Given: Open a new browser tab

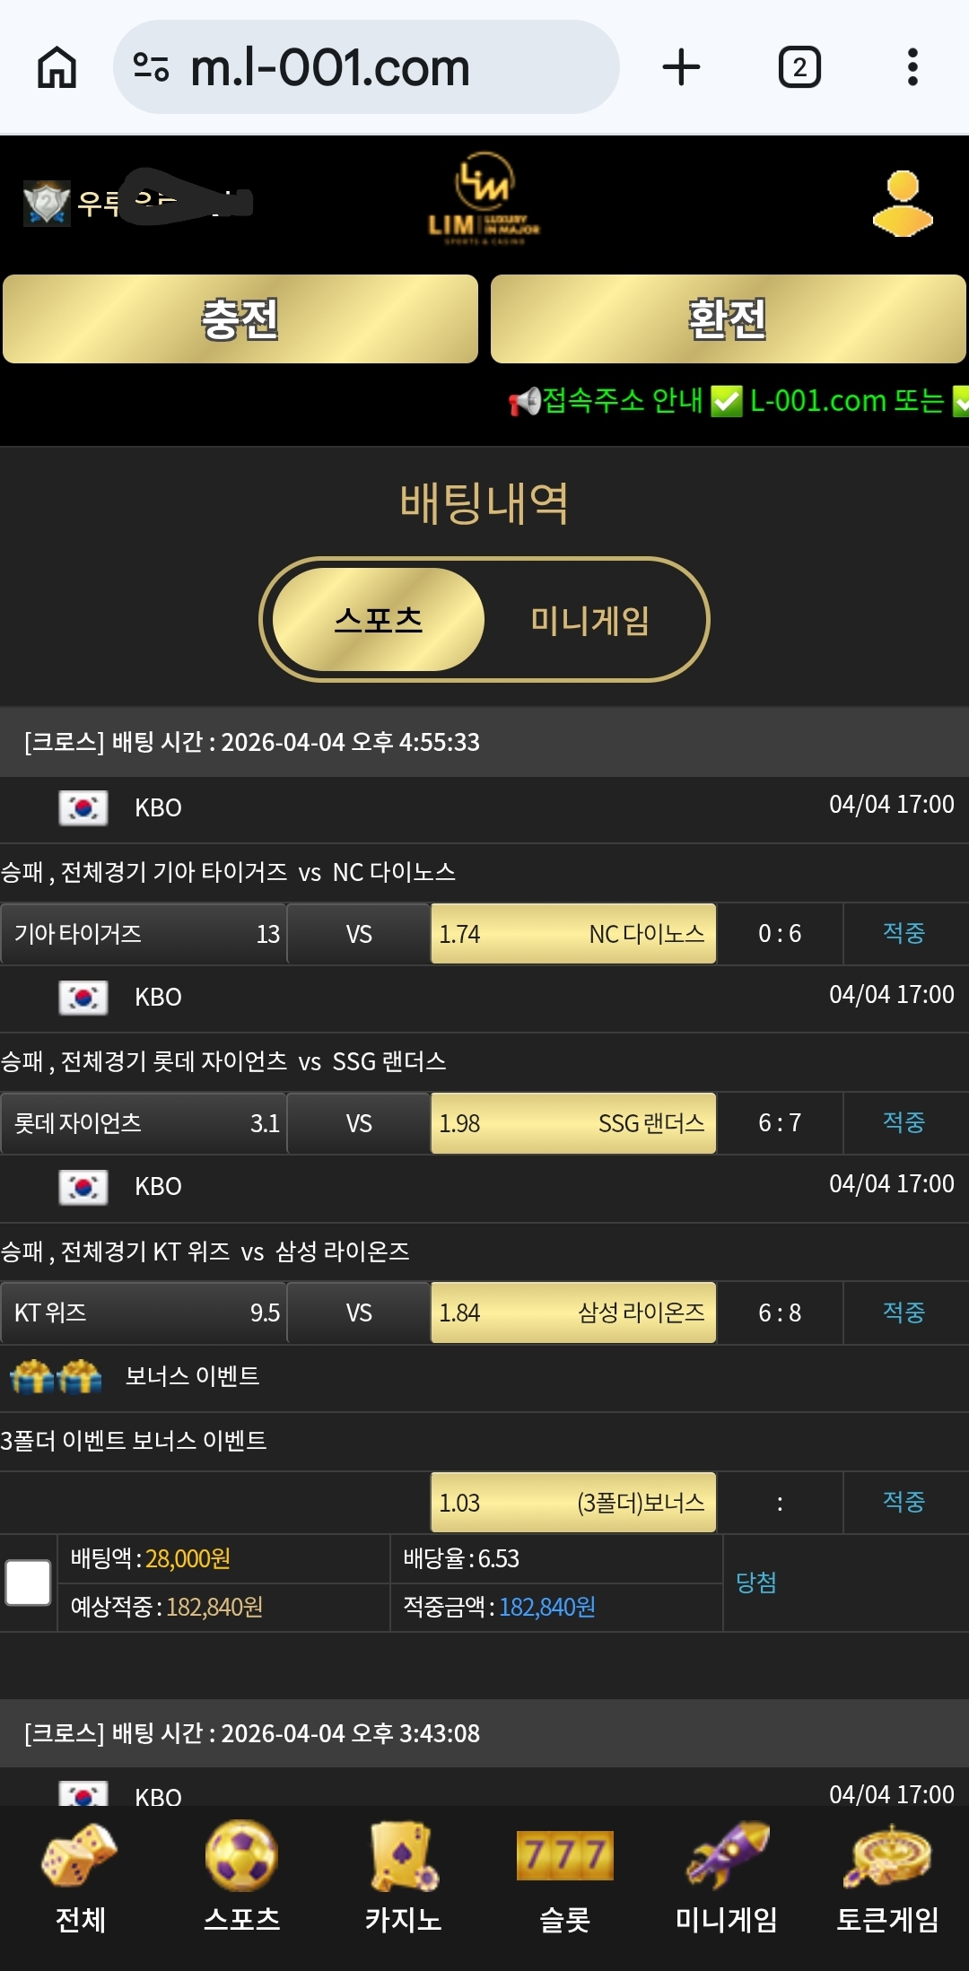Looking at the screenshot, I should [x=681, y=67].
